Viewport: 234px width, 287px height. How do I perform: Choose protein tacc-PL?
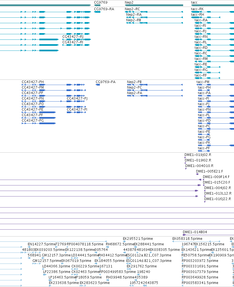pyautogui.click(x=204, y=115)
